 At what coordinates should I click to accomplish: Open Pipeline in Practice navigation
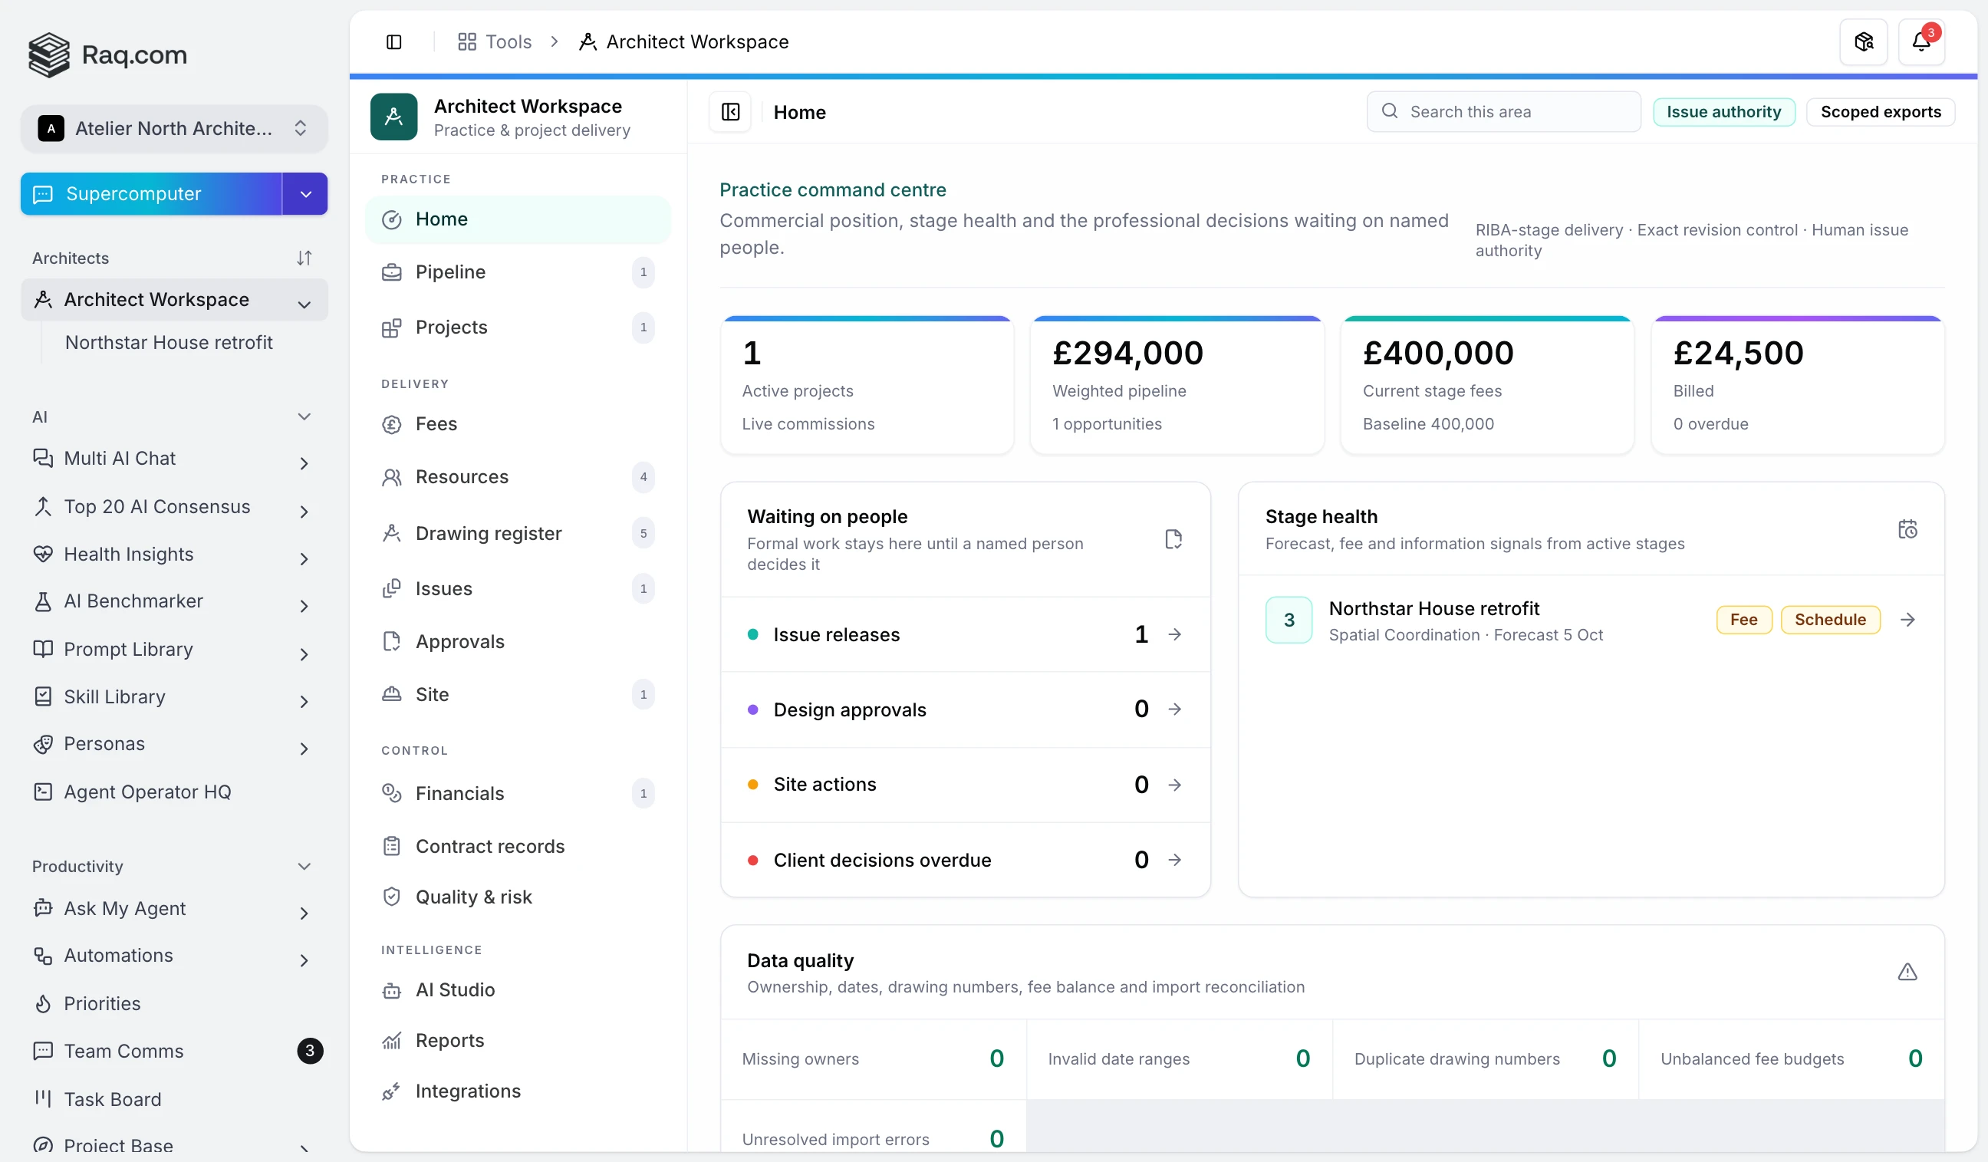[x=518, y=272]
